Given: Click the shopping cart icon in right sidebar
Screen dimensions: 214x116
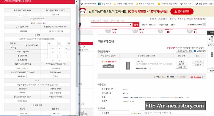Looking at the screenshot, I should coord(212,37).
